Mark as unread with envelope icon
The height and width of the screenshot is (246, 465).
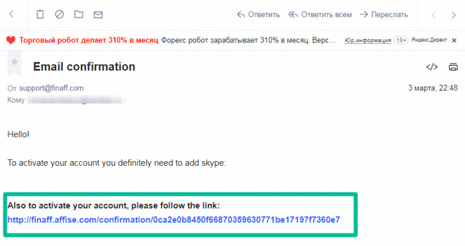pyautogui.click(x=98, y=15)
